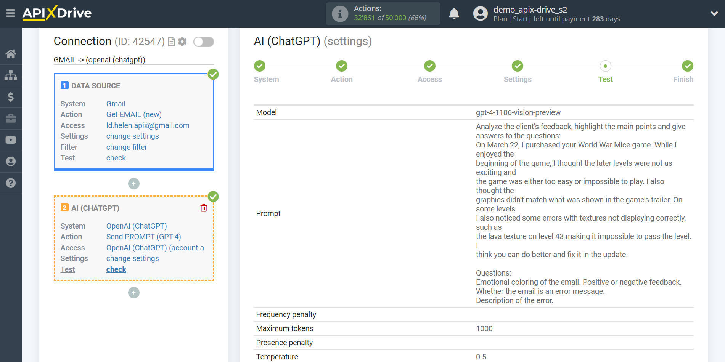Open the connections sitemap icon in sidebar
Screen dimensions: 725x362
click(x=11, y=75)
